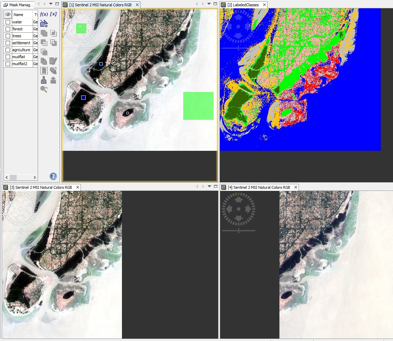Toggle visibility of mudflat2 mask

[8, 64]
